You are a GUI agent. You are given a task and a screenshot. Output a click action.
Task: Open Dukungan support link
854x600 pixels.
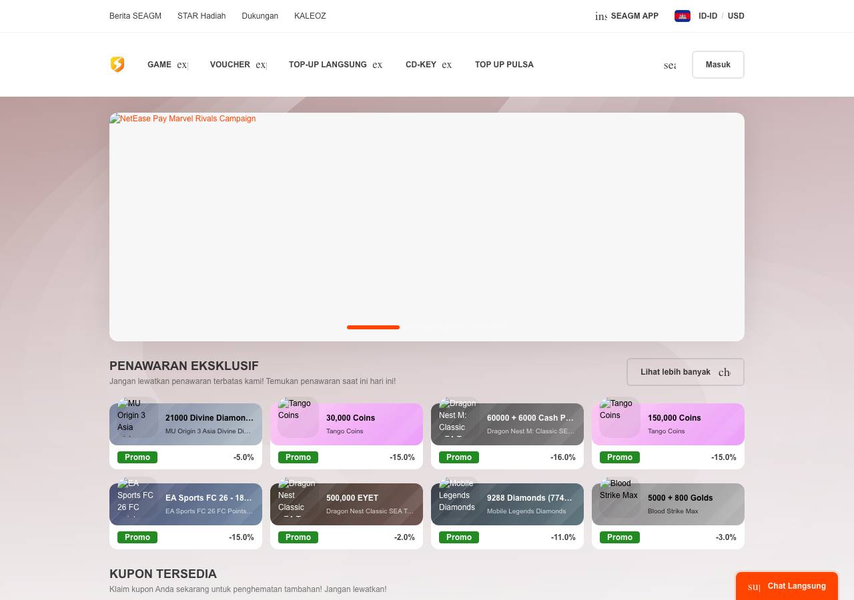pos(260,16)
